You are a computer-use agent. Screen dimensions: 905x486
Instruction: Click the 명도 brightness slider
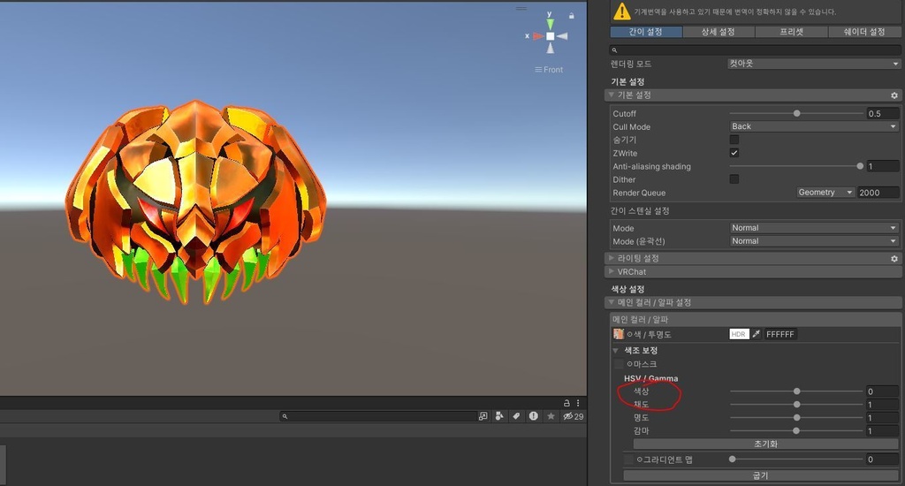pyautogui.click(x=796, y=418)
